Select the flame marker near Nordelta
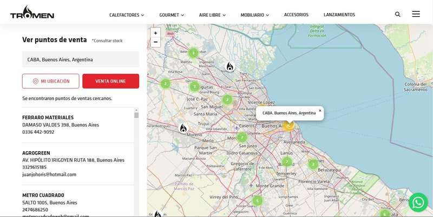This screenshot has height=217, width=433. (x=229, y=66)
